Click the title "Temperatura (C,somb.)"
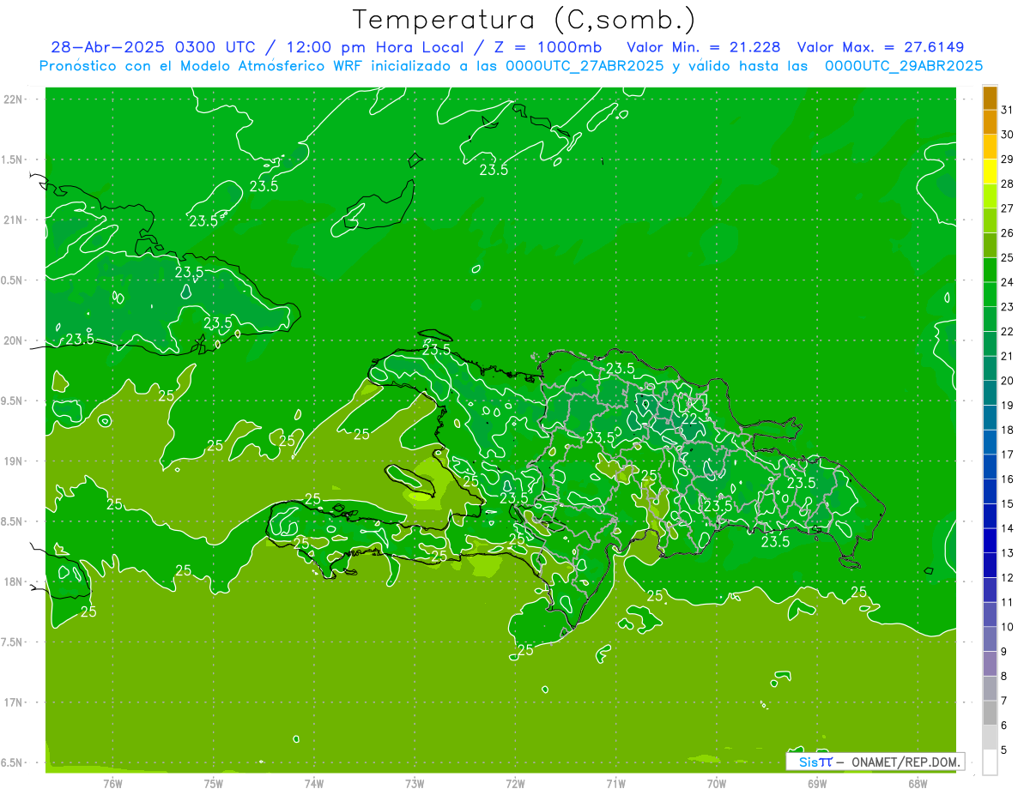1030x795 pixels. (524, 20)
